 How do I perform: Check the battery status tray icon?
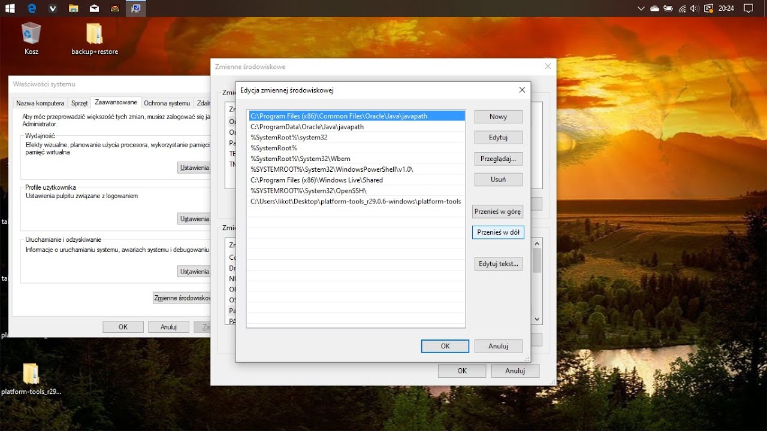click(x=668, y=8)
